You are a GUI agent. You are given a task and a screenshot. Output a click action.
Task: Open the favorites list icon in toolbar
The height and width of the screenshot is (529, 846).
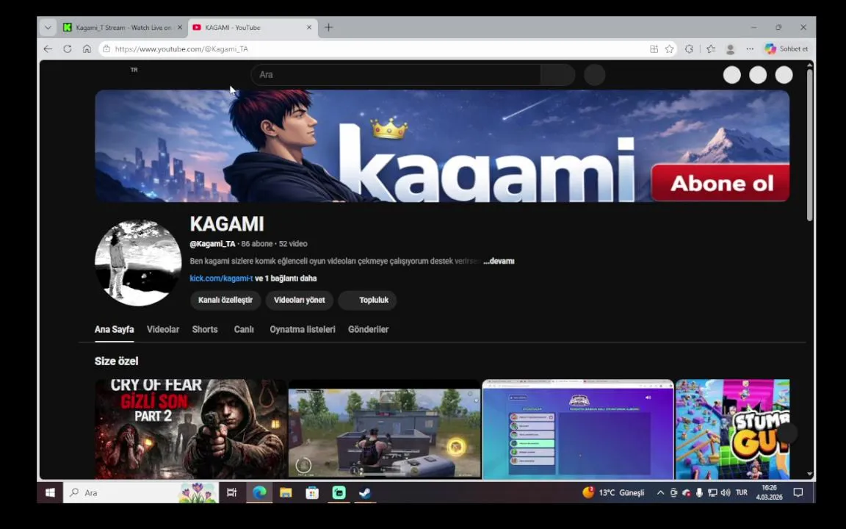[711, 49]
